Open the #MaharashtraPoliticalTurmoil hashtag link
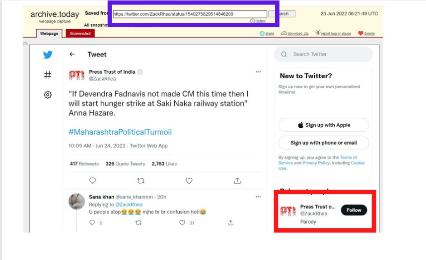This screenshot has width=426, height=260. pos(120,132)
